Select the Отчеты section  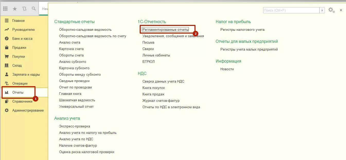tap(18, 92)
